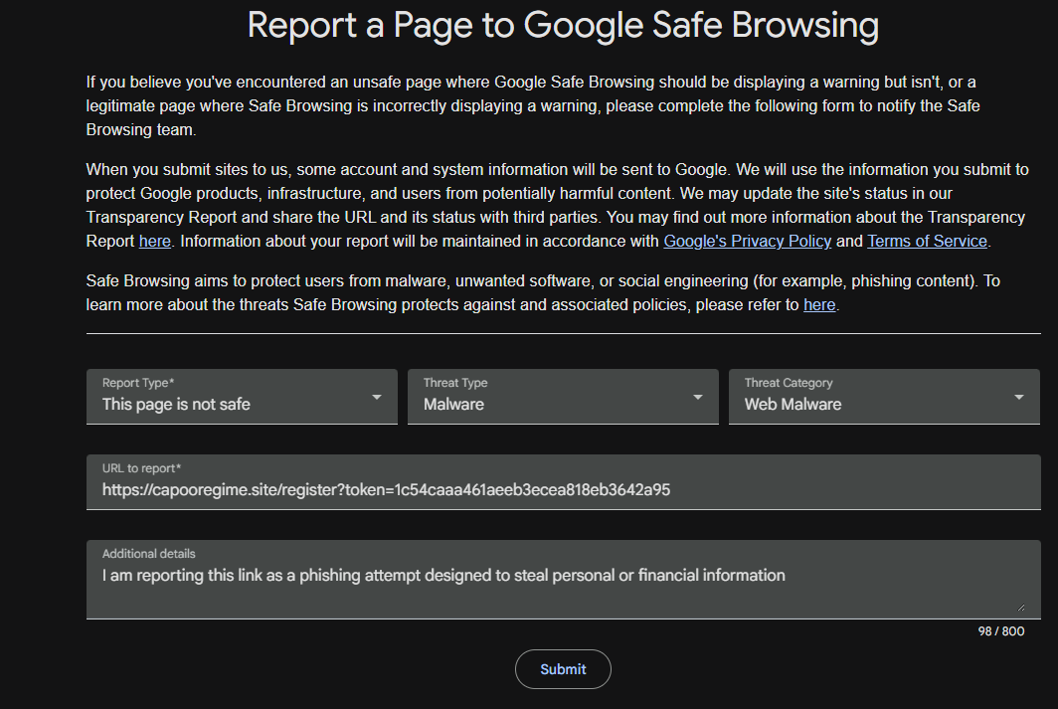This screenshot has width=1058, height=709.
Task: Submit the Safe Browsing report
Action: 563,669
